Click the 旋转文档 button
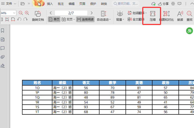Viewport: 194px width, 128px height. [38, 16]
